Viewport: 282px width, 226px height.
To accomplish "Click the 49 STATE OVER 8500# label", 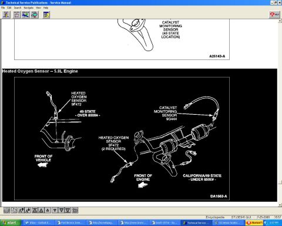I will click(x=88, y=114).
